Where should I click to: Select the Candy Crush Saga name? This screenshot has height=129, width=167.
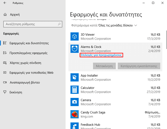click(93, 112)
